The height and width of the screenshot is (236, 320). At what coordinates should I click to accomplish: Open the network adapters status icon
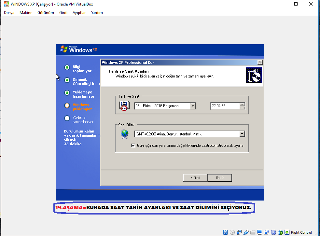pos(239,232)
